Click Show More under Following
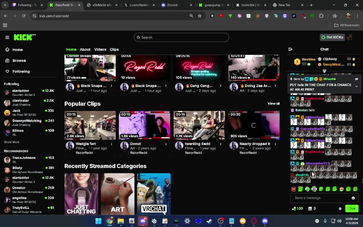Screen dimensions: 363x227 [12, 142]
